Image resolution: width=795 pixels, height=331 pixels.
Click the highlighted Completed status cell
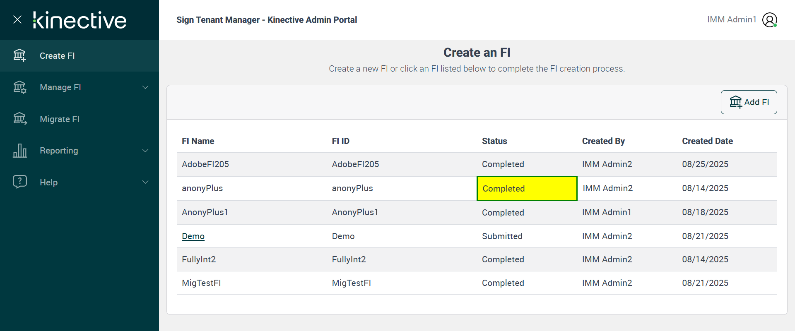pos(527,189)
